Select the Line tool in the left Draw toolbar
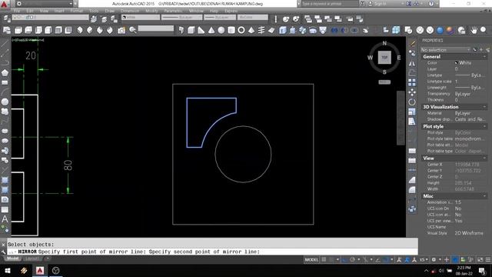 tap(5, 44)
